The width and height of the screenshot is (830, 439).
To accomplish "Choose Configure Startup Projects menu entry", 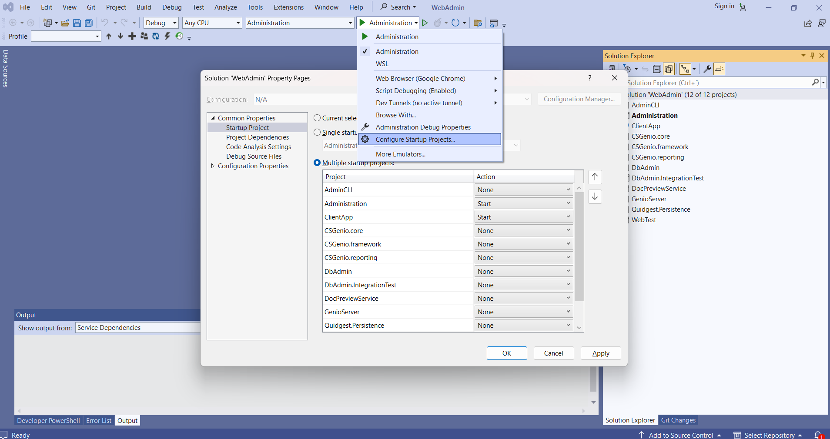I will tap(430, 139).
